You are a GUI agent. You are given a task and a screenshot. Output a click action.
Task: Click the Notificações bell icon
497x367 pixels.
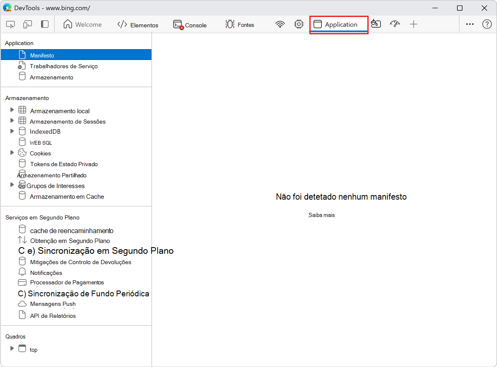click(22, 272)
